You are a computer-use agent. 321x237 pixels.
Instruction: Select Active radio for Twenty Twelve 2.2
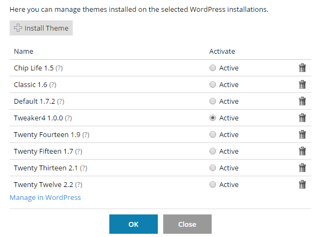[x=213, y=184]
